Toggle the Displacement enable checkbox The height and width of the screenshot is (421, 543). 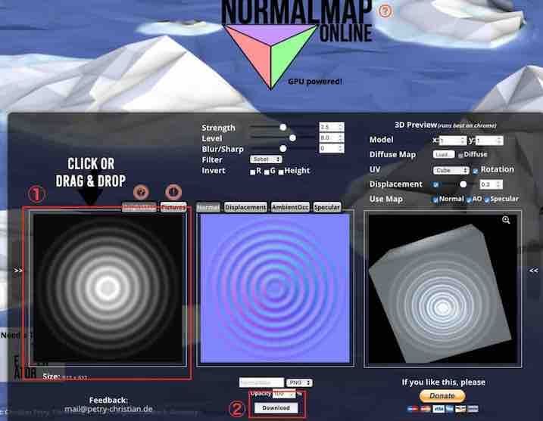(x=435, y=185)
